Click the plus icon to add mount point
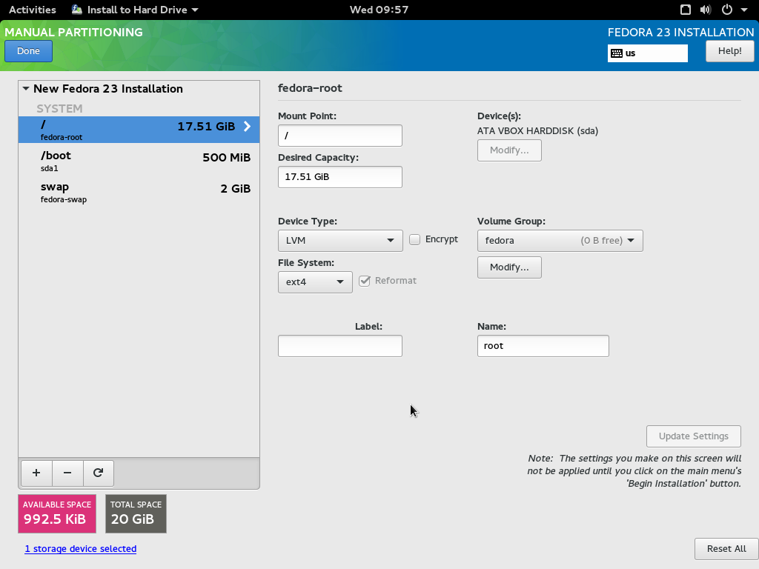This screenshot has height=569, width=759. 36,473
